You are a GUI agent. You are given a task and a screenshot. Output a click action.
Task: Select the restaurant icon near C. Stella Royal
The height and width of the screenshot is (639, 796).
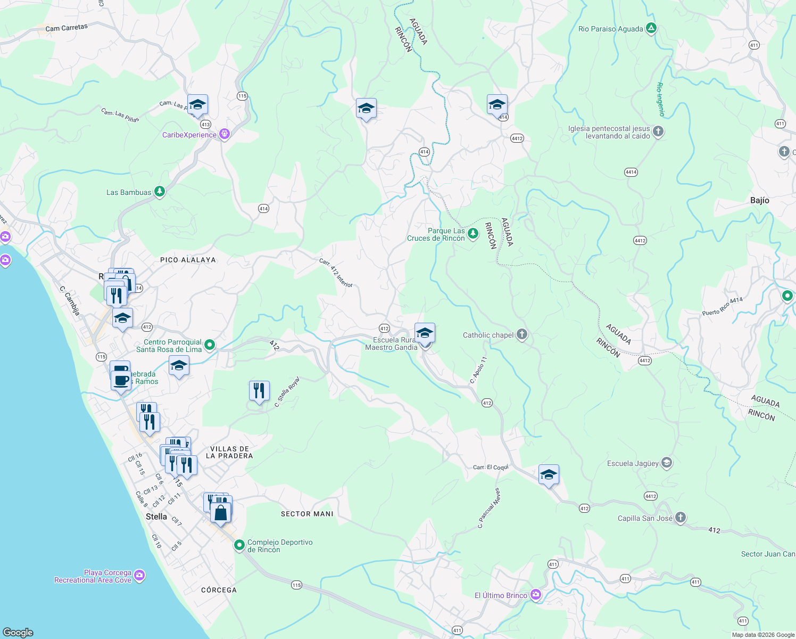[x=259, y=390]
